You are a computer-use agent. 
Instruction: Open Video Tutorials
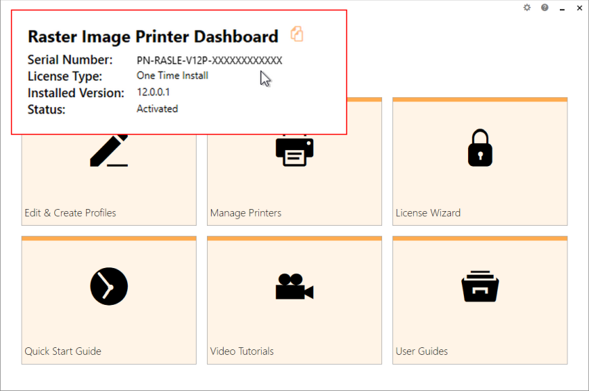click(294, 300)
